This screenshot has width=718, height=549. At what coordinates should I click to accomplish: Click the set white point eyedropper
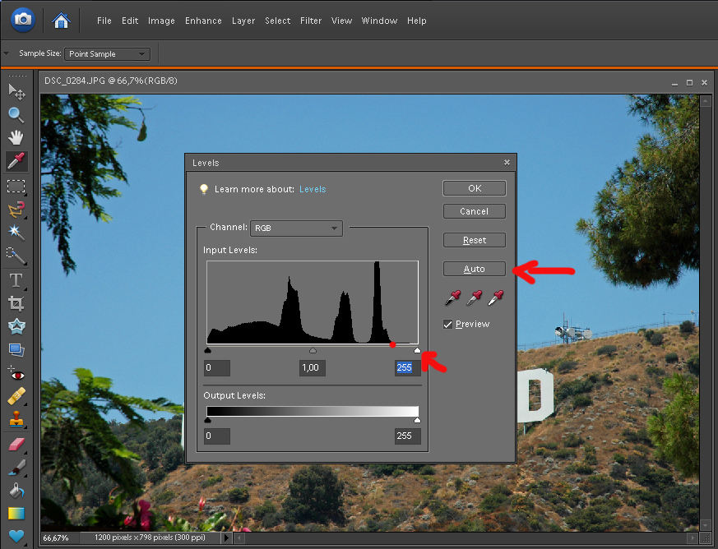pos(495,298)
